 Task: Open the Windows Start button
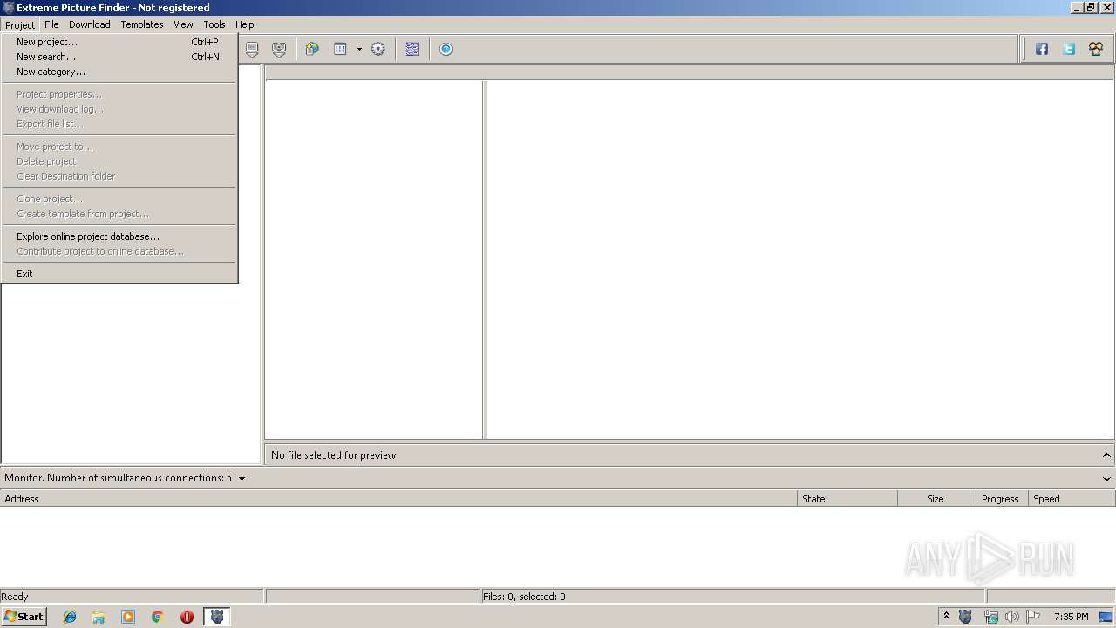point(24,617)
